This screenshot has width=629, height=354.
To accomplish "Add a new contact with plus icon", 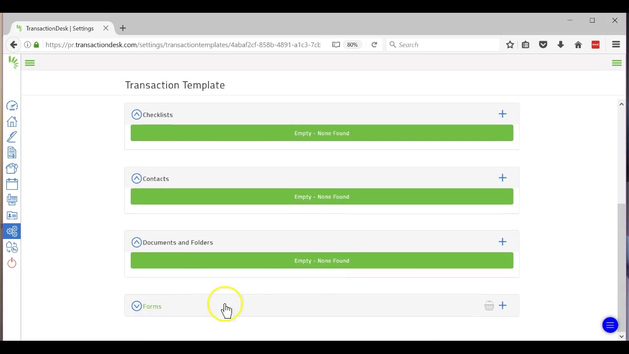I will click(502, 178).
